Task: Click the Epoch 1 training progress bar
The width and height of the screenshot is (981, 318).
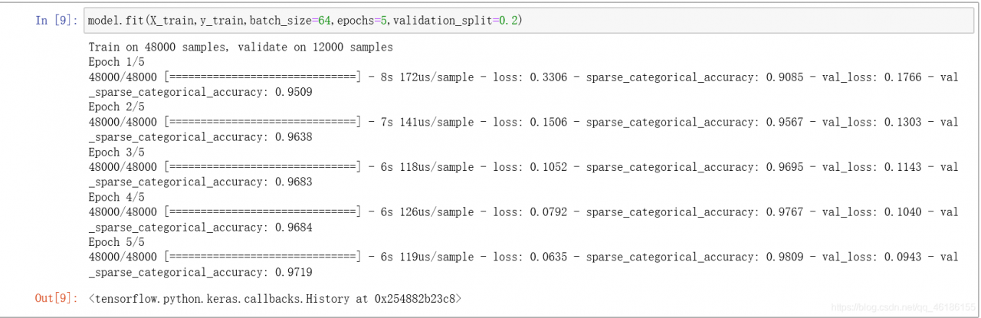Action: 262,77
